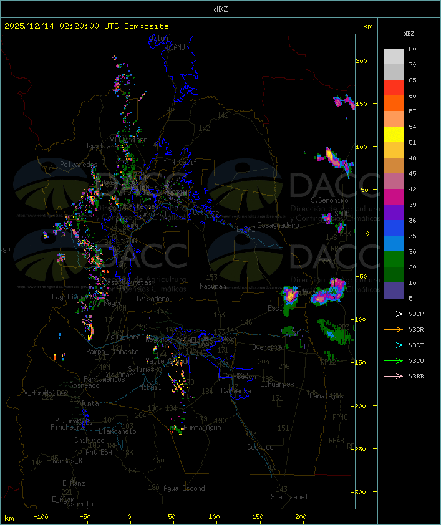
Task: Click the 'Sosneado' map label
Action: 85,385
